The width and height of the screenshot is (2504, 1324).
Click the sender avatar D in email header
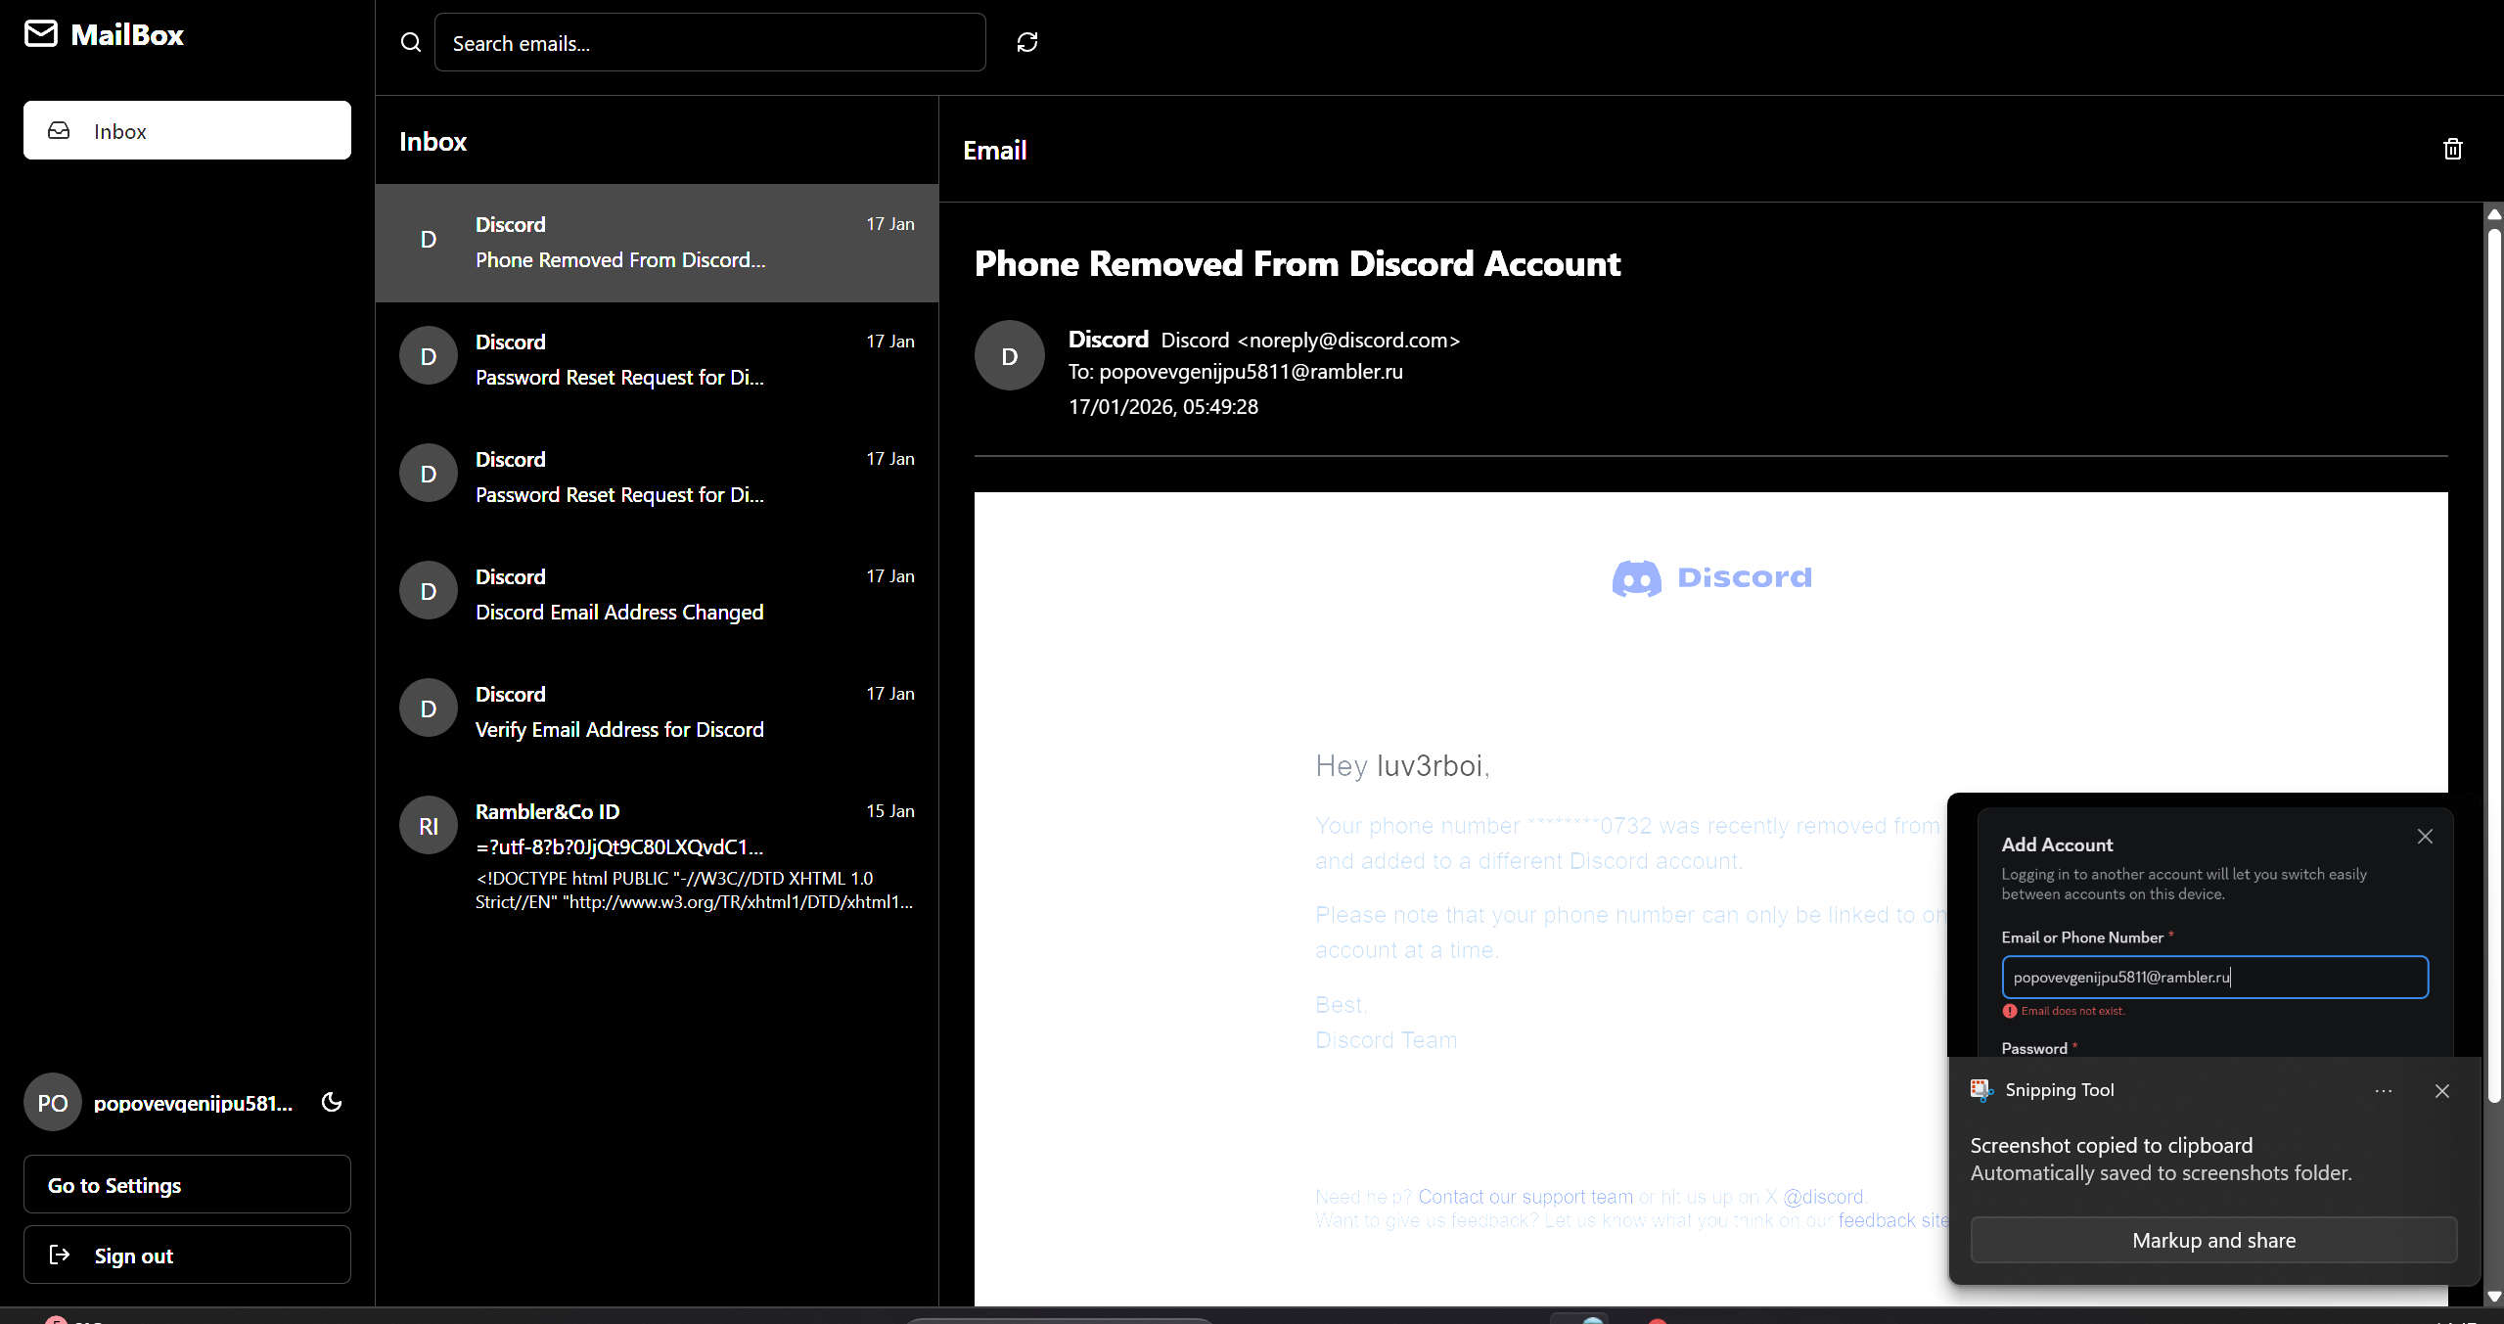tap(1010, 356)
